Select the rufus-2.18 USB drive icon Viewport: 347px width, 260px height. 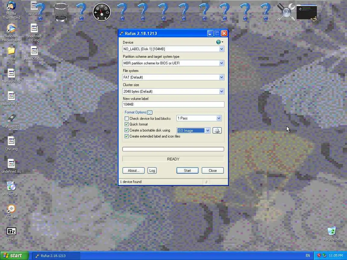click(x=11, y=121)
